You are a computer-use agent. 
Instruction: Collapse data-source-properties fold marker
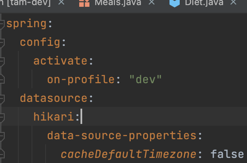2,136
